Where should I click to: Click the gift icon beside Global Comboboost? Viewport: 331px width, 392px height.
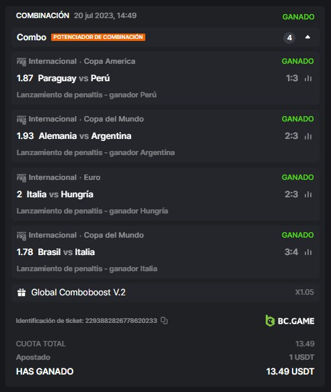click(x=22, y=292)
